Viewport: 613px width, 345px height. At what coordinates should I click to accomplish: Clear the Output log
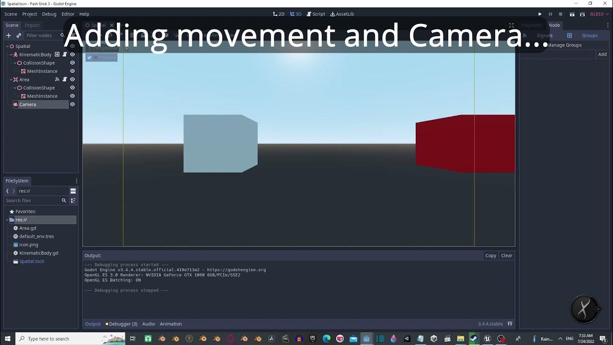507,256
